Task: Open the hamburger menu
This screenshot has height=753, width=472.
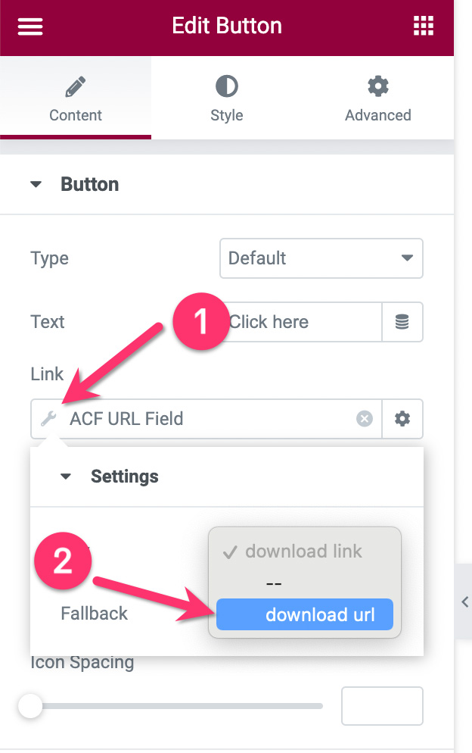Action: 30,27
